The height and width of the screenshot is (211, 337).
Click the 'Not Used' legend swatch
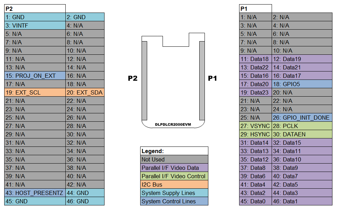click(x=174, y=159)
